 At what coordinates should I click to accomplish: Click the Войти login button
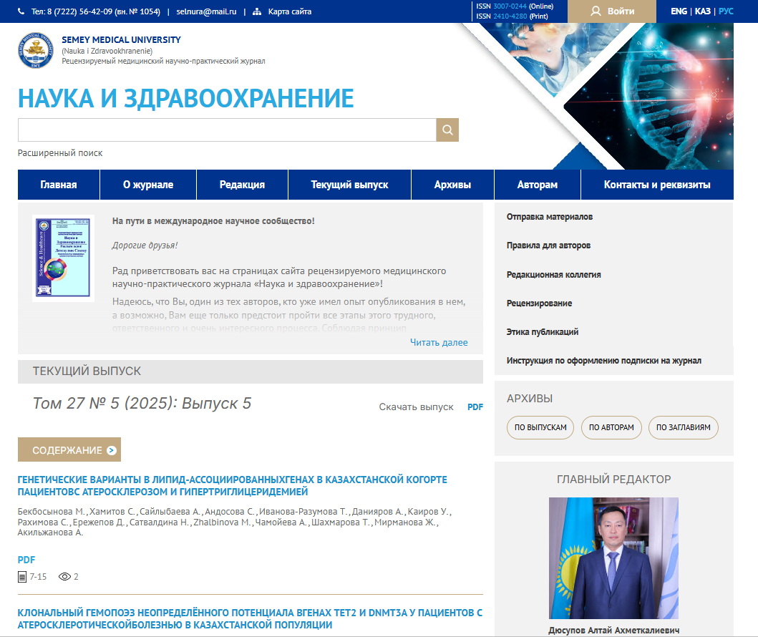(611, 11)
